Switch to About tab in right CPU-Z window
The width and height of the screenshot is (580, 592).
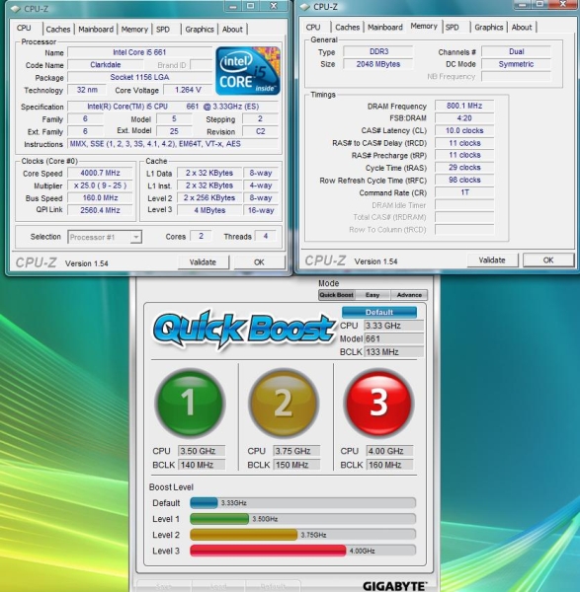click(x=522, y=28)
